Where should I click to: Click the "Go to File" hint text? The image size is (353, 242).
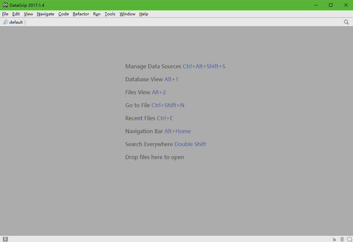(138, 105)
